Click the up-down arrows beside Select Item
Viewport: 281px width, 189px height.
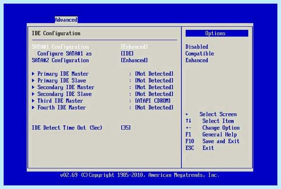click(188, 121)
